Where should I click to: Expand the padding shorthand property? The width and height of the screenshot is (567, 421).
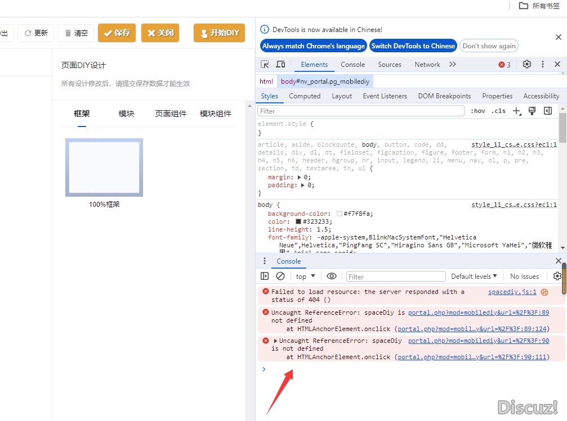click(x=303, y=185)
